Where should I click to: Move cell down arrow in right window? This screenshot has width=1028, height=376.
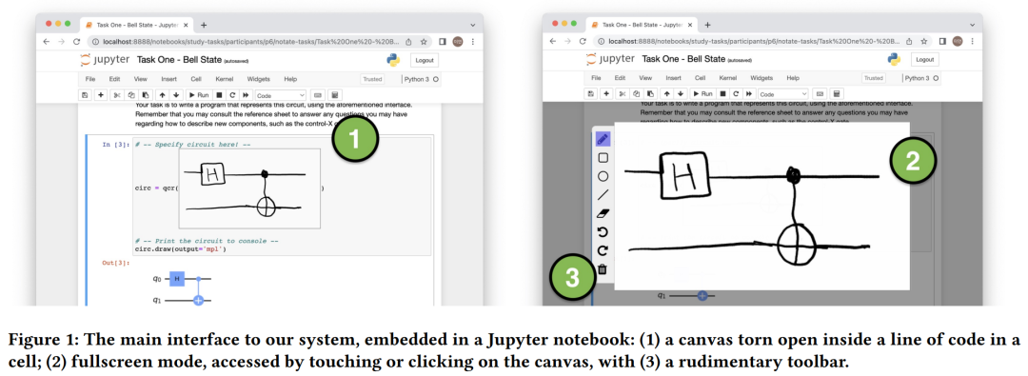[x=680, y=94]
